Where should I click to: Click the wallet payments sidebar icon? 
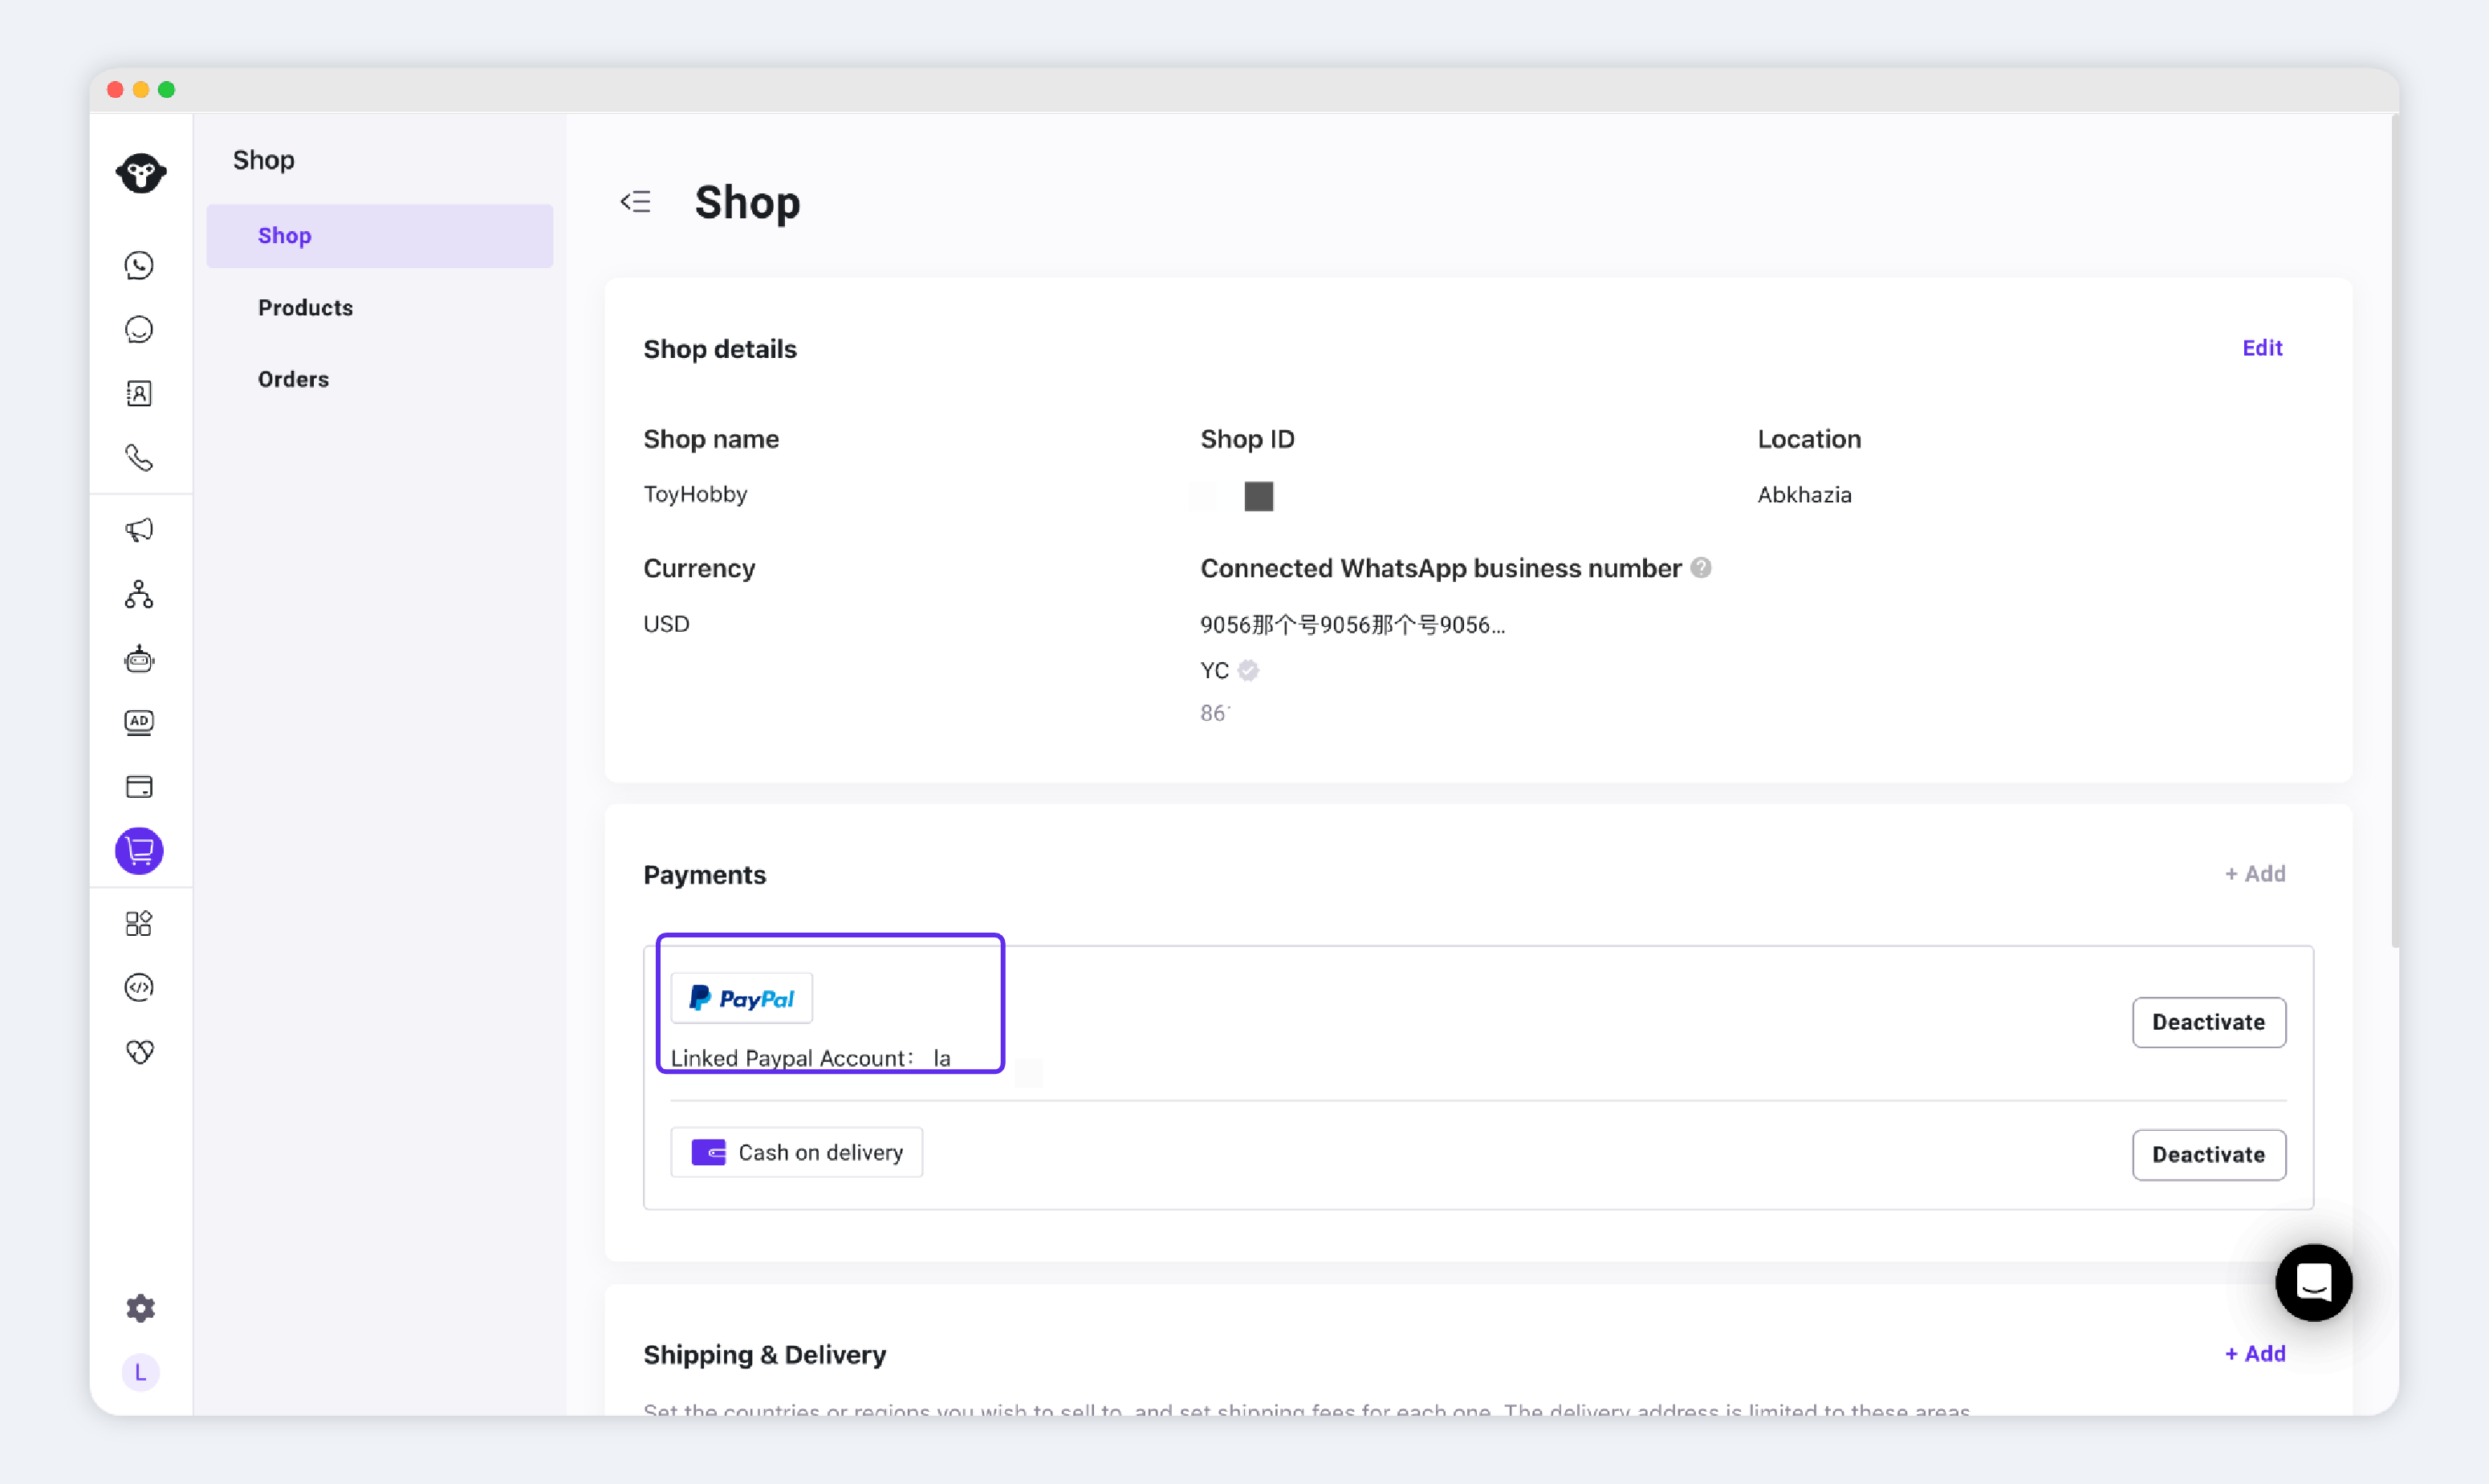coord(139,786)
